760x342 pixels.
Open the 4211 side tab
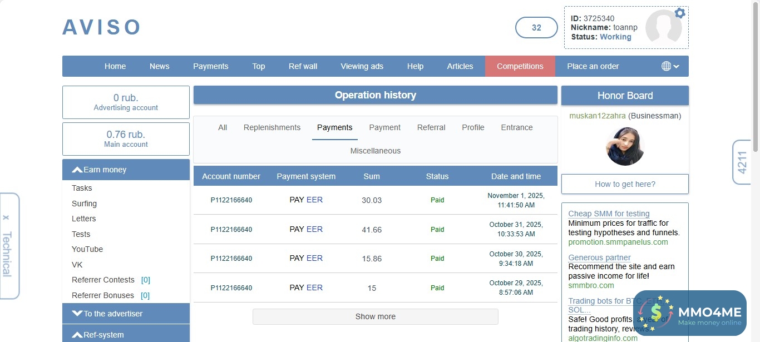[742, 162]
